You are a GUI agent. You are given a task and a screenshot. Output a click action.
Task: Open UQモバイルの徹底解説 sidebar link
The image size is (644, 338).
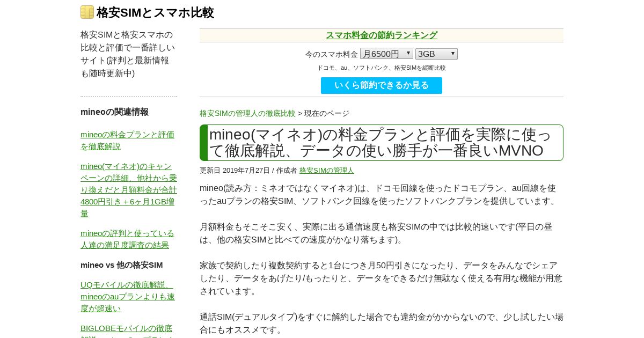pos(128,296)
